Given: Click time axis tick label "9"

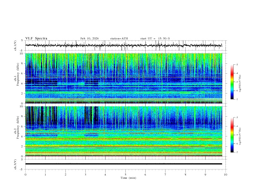Looking at the screenshot, I should pos(205,175).
